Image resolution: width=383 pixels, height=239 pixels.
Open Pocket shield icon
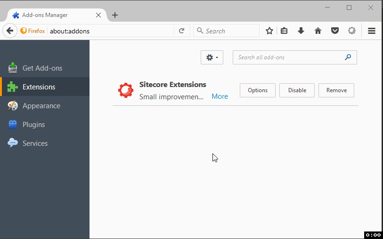tap(334, 31)
